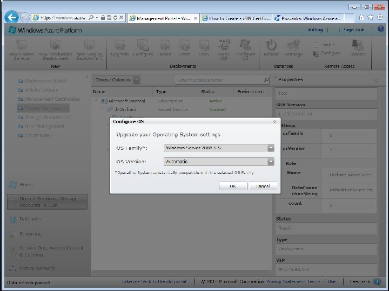
Task: Open the Privacy Statement link
Action: click(x=286, y=282)
